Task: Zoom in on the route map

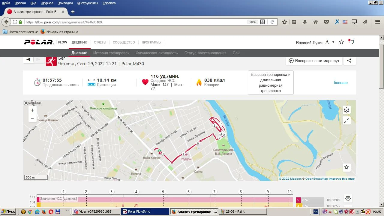Action: 32,110
